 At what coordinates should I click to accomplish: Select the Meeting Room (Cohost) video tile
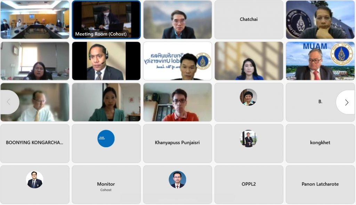pyautogui.click(x=106, y=19)
